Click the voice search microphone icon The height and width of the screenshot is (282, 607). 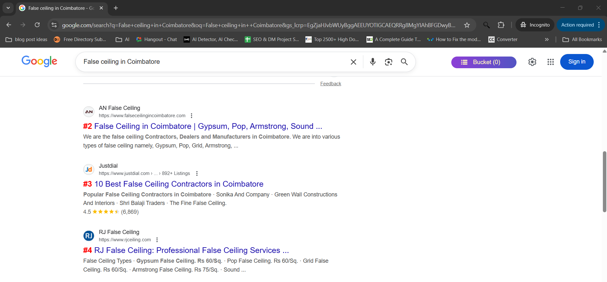point(372,62)
